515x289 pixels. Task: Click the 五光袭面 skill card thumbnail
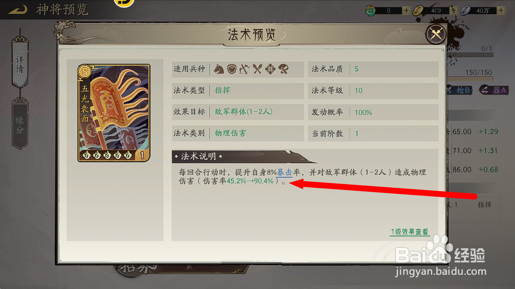[114, 113]
